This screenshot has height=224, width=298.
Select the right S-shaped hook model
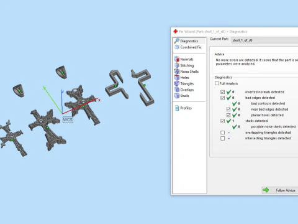143,87
